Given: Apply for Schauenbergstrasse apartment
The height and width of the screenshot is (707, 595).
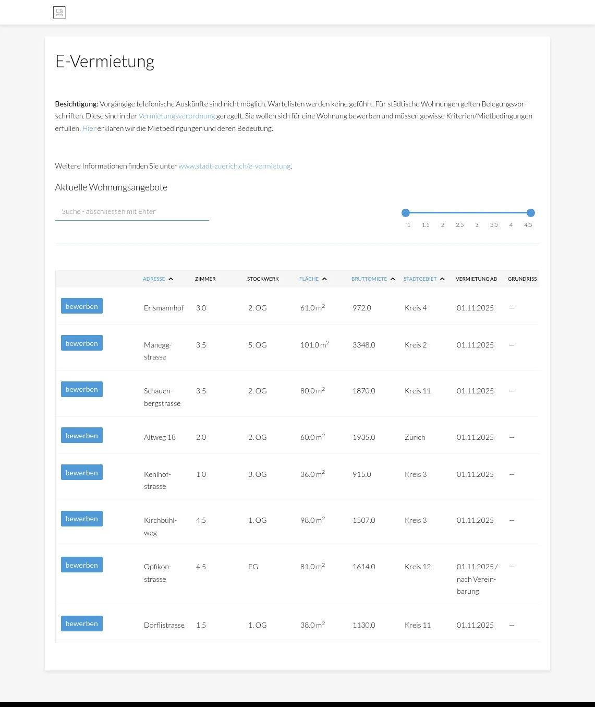Looking at the screenshot, I should coord(82,389).
